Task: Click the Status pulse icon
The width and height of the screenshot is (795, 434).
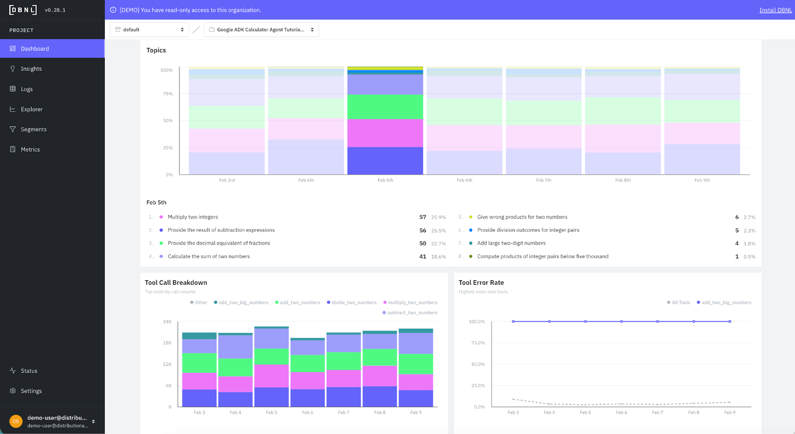Action: [x=13, y=371]
